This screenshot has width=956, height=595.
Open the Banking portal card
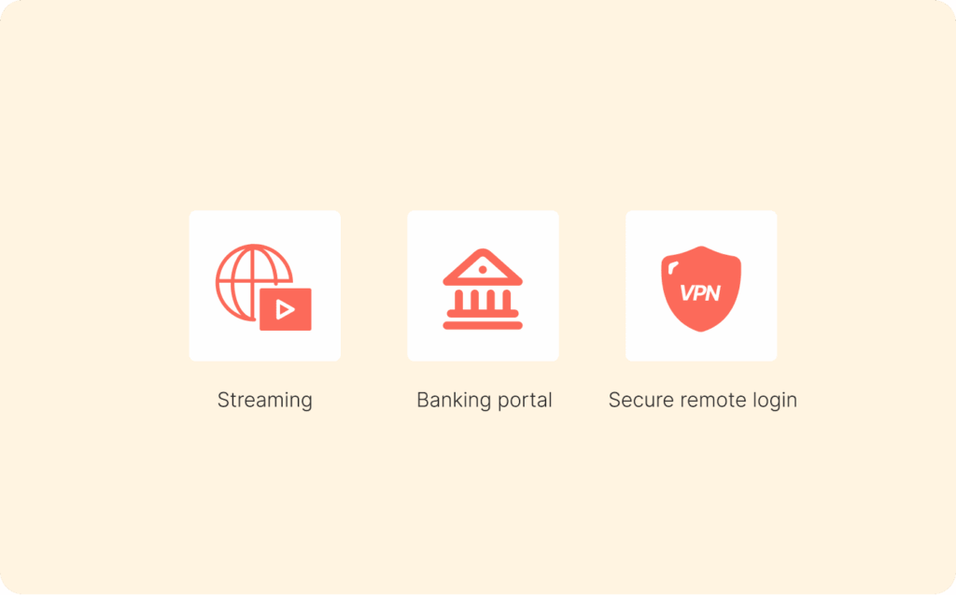point(483,286)
